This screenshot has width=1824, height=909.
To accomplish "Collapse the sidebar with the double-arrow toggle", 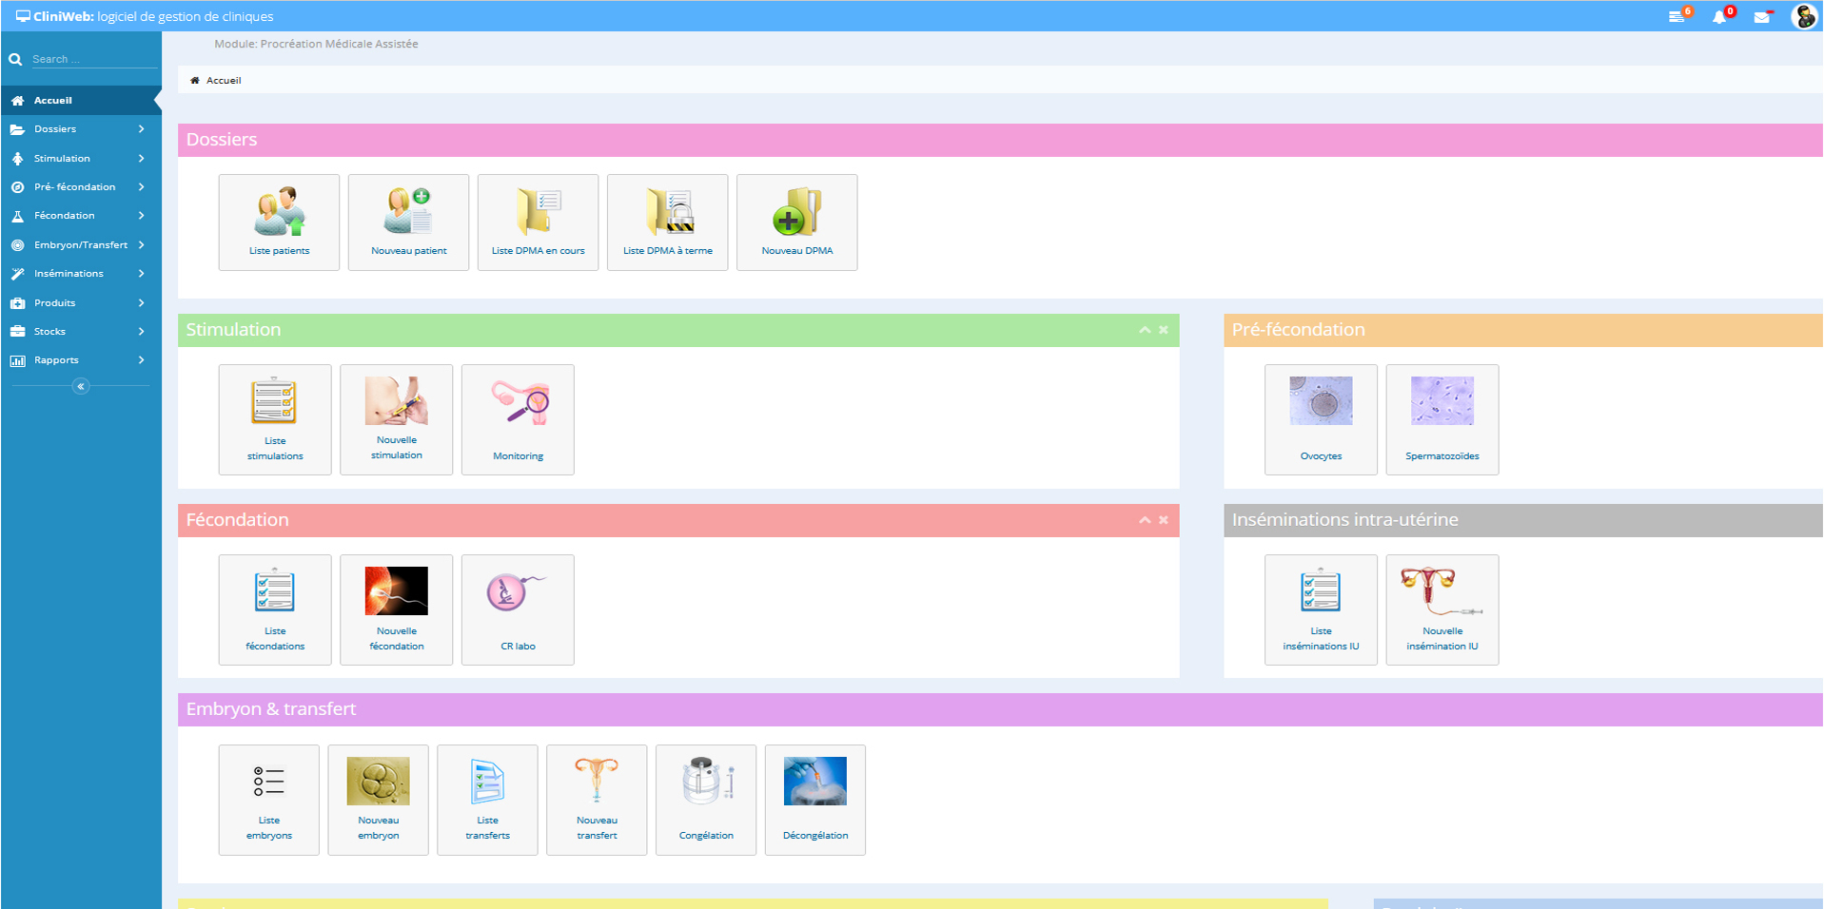I will click(81, 386).
